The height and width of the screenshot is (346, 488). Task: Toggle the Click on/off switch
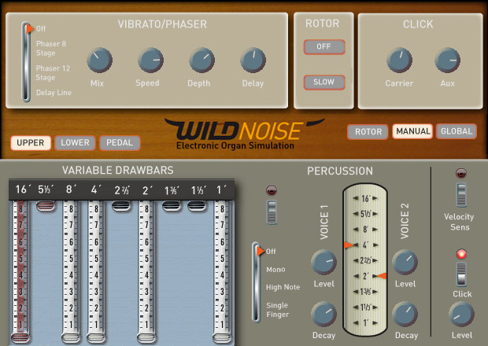461,274
